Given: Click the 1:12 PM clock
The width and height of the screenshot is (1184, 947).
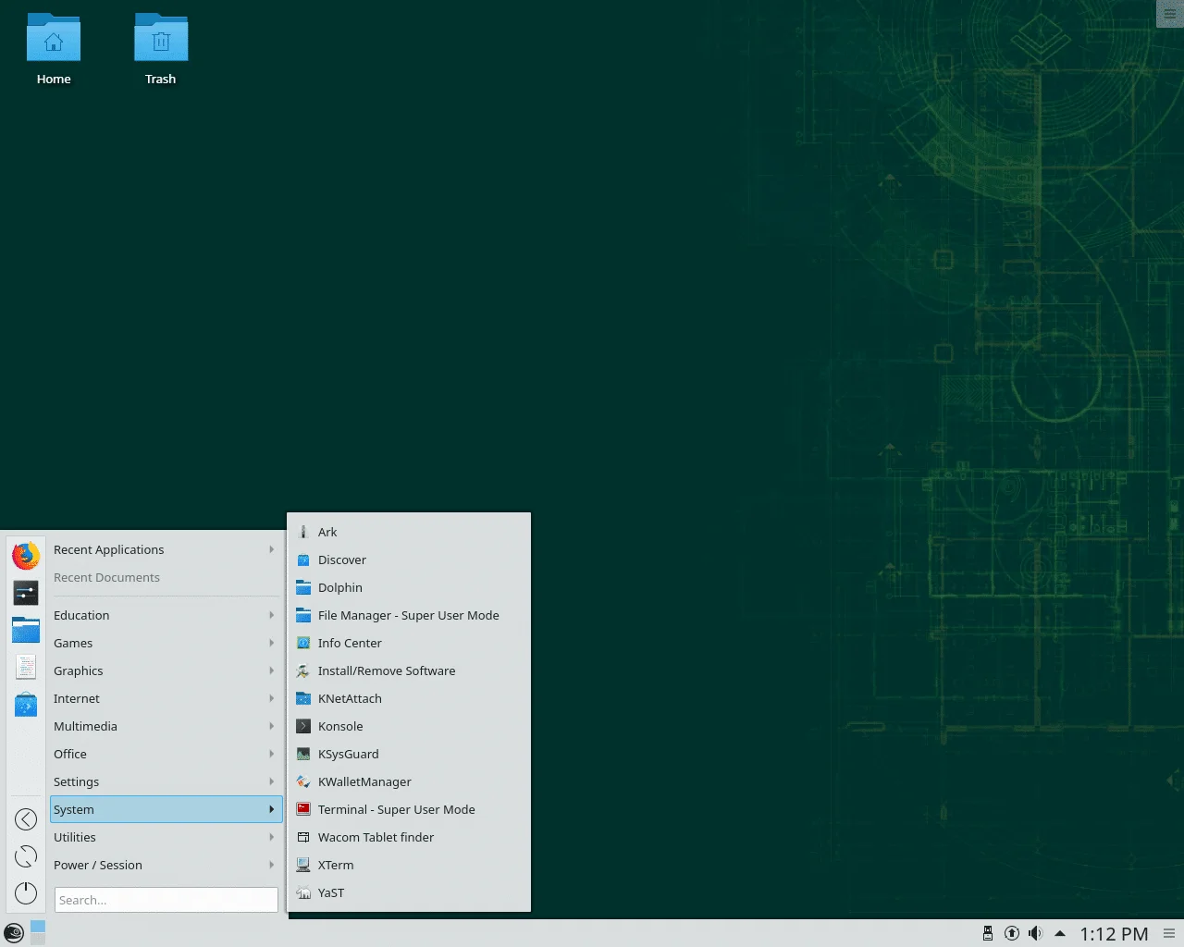Looking at the screenshot, I should pyautogui.click(x=1114, y=934).
